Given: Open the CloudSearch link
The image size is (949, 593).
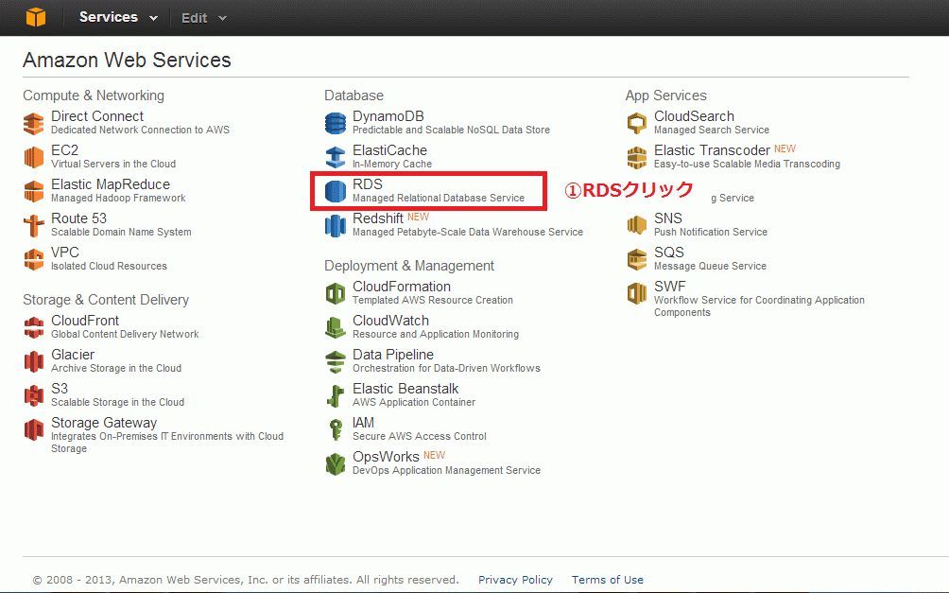Looking at the screenshot, I should coord(694,116).
